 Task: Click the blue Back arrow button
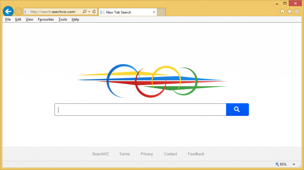tap(8, 12)
